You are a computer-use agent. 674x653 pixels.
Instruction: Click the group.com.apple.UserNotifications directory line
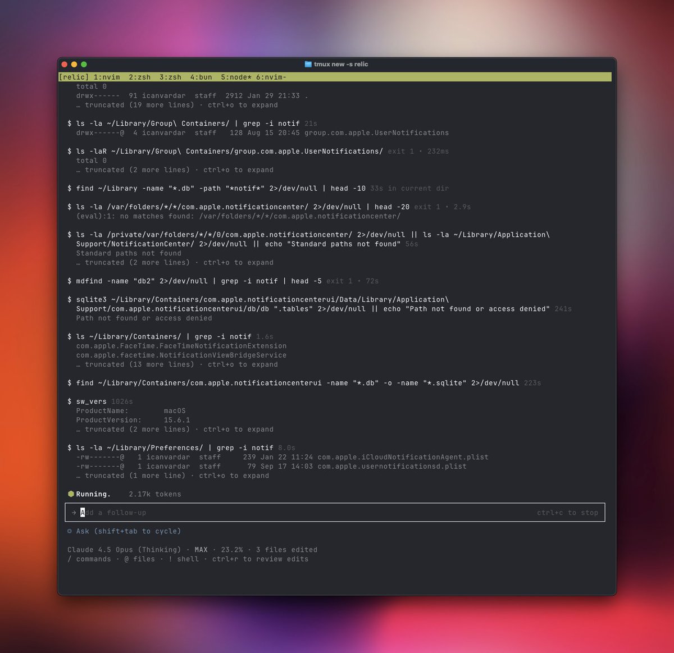(262, 133)
